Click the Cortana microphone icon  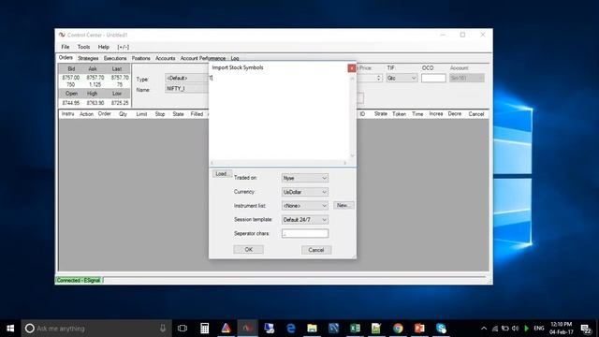163,329
